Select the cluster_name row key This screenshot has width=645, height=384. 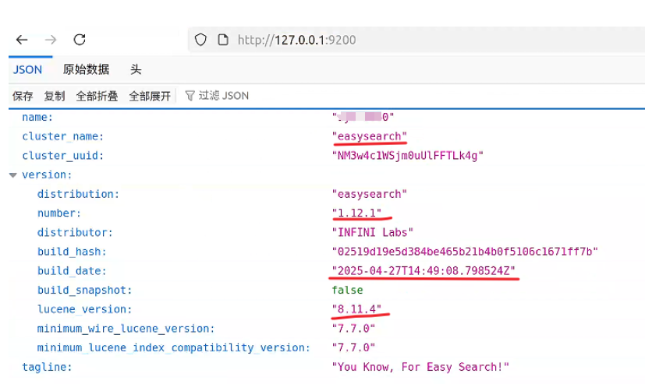(x=62, y=136)
